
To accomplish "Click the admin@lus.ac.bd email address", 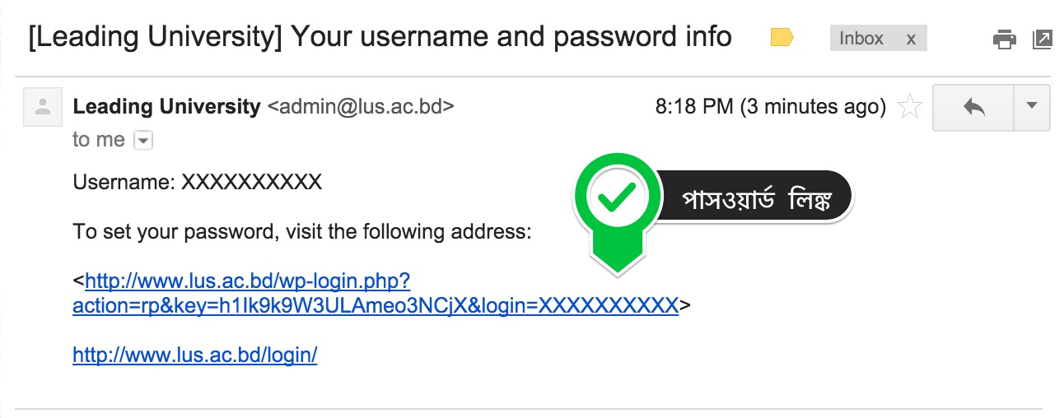I will tap(361, 106).
